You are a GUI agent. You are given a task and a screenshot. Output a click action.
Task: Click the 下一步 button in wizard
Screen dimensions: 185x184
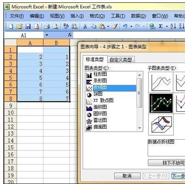(178, 176)
